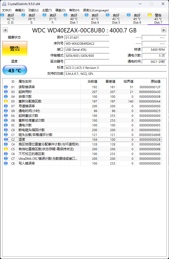Click the 通电时间 field showing 3621 小时
This screenshot has height=259, width=169.
(x=154, y=62)
